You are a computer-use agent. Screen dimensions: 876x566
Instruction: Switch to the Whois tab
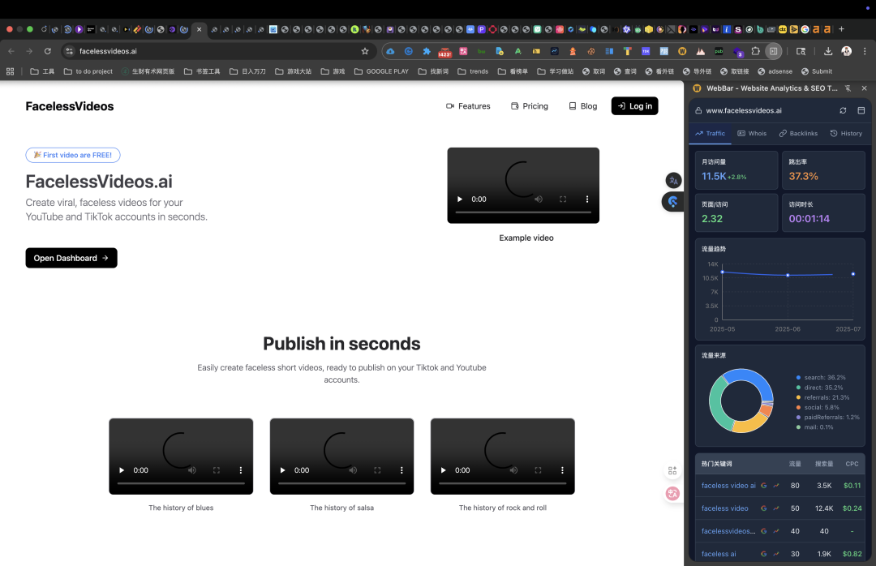[752, 134]
